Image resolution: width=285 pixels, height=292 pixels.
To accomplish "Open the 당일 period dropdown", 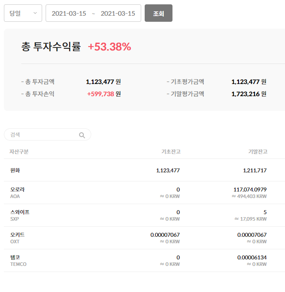I will coord(23,13).
